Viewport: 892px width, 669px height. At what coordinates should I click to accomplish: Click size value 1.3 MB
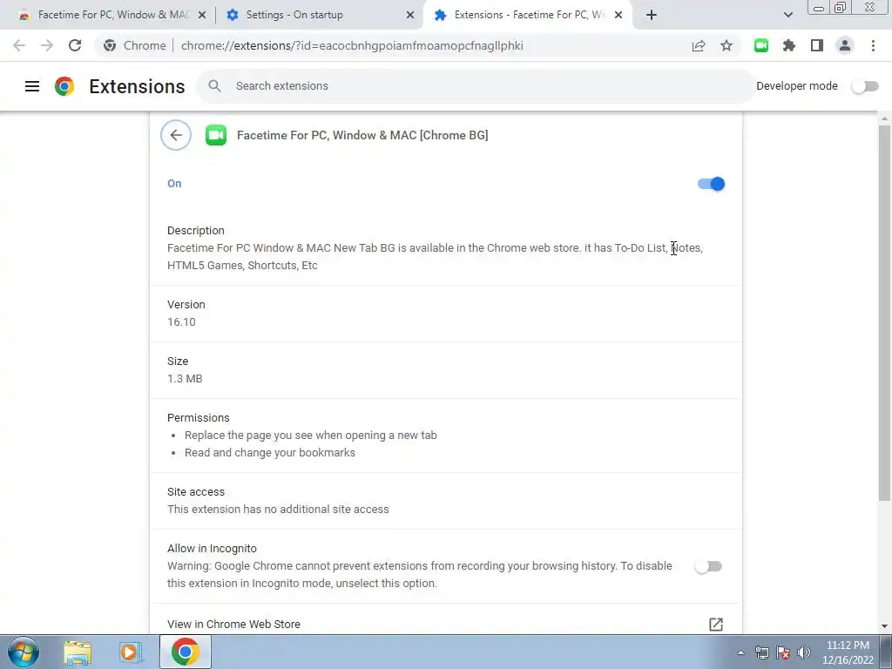click(x=185, y=378)
